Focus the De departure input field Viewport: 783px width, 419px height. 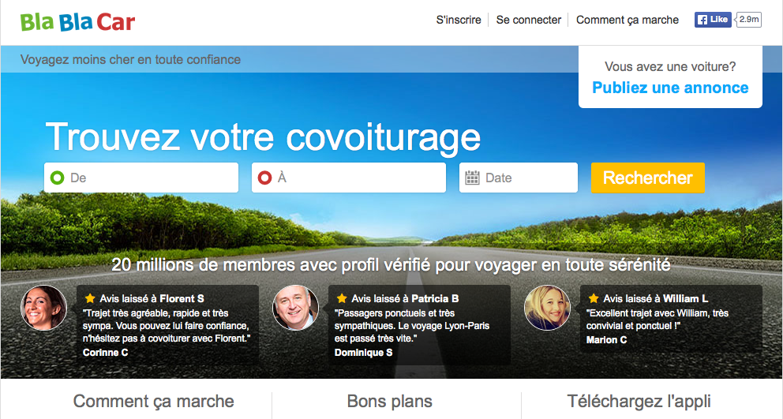pyautogui.click(x=141, y=178)
